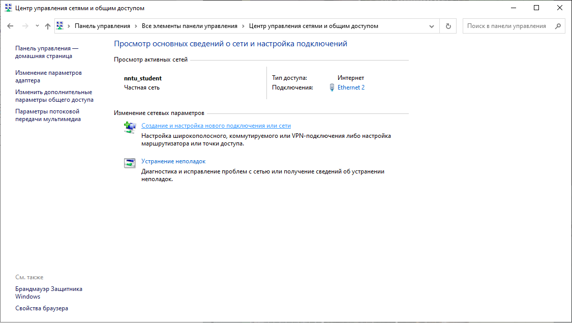Open 'Брандмауэр Защитника Windows' link

coord(49,292)
